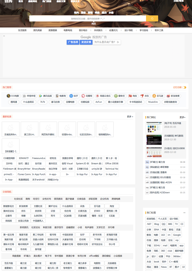Open 艺魂宝库 placeholder card
The image size is (192, 271).
click(x=11, y=129)
